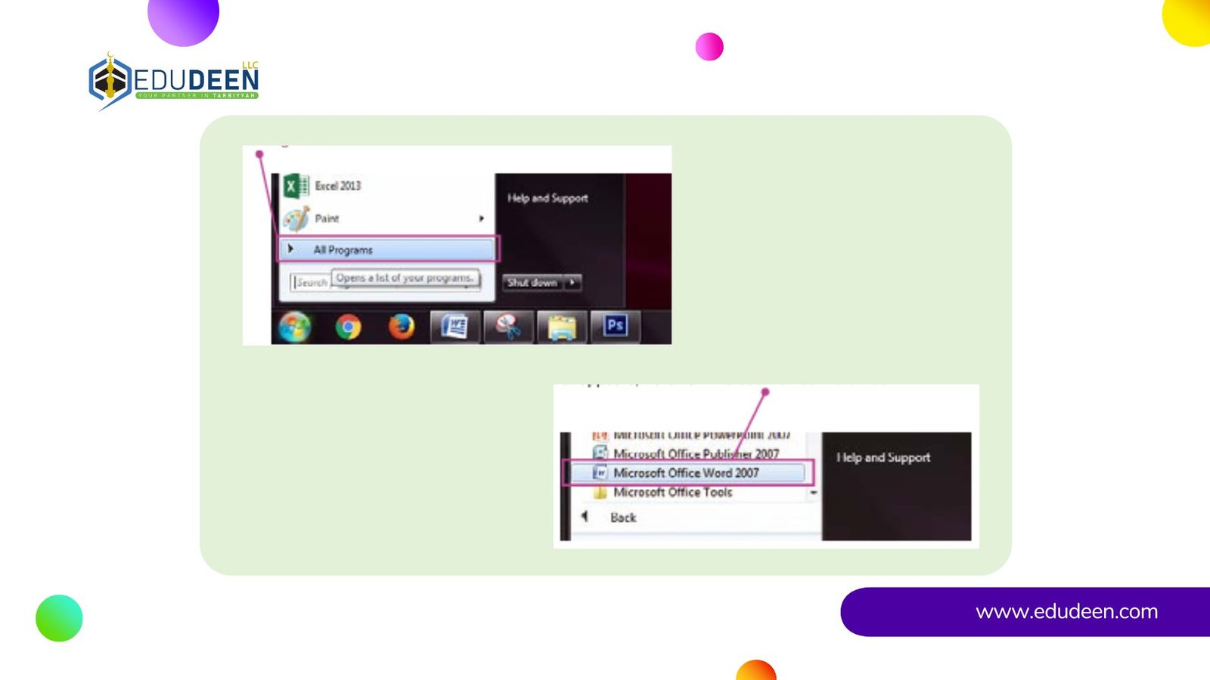The width and height of the screenshot is (1210, 680).
Task: Click the Windows Start orb
Action: click(295, 327)
